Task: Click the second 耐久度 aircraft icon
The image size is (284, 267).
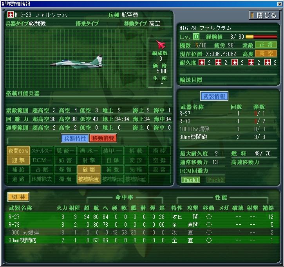Action: click(x=218, y=63)
